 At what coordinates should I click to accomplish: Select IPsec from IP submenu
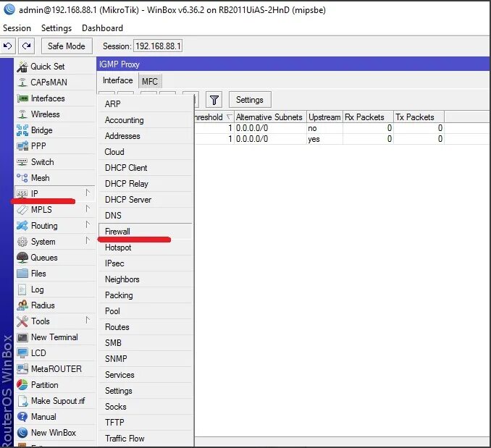(x=146, y=263)
